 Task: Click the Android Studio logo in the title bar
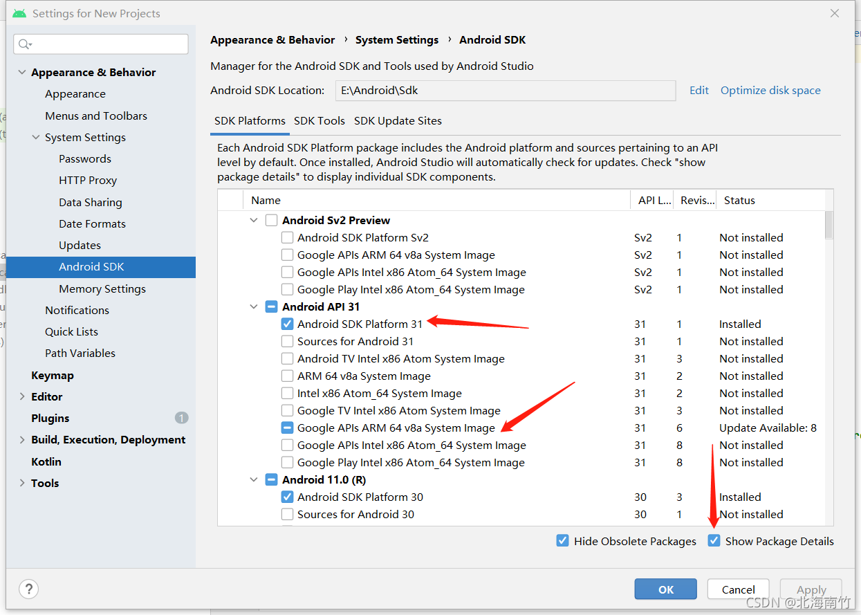click(19, 13)
